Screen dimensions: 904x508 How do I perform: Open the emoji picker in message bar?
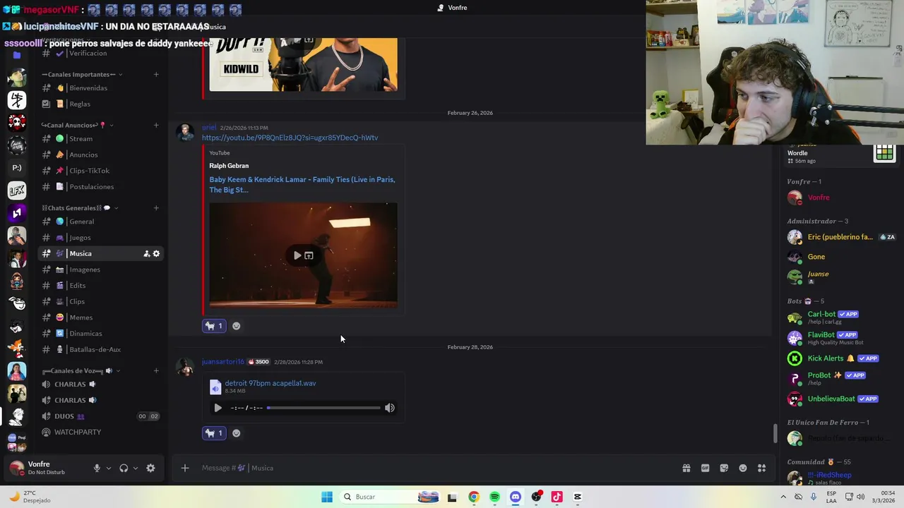(743, 468)
